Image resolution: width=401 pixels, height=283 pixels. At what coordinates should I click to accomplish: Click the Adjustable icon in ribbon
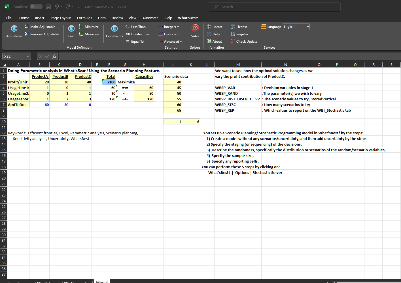pos(14,31)
